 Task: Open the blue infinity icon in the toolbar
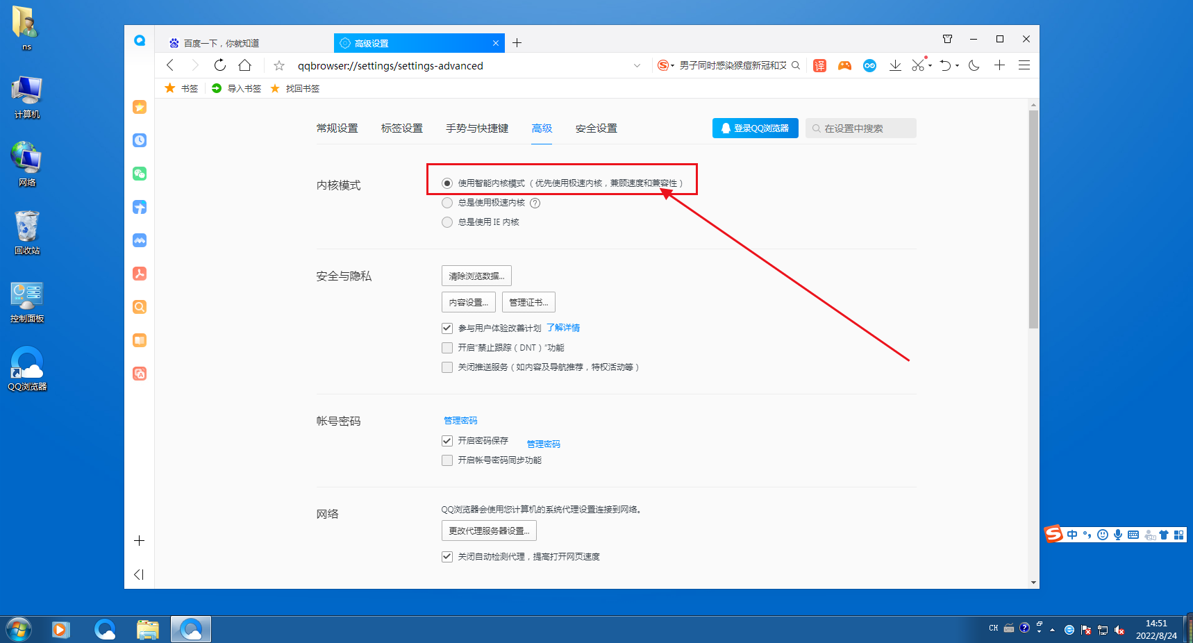tap(869, 65)
